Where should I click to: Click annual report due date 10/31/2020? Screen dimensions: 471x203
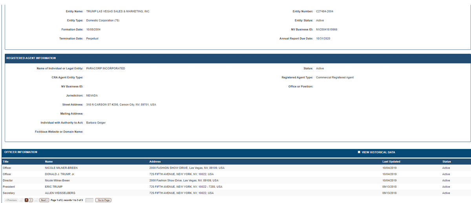tap(323, 38)
